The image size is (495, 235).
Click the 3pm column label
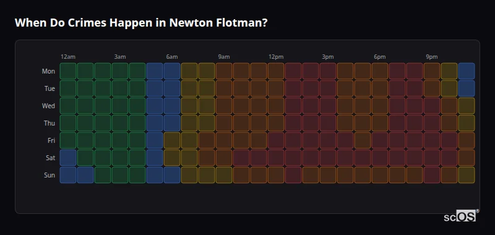(x=328, y=57)
